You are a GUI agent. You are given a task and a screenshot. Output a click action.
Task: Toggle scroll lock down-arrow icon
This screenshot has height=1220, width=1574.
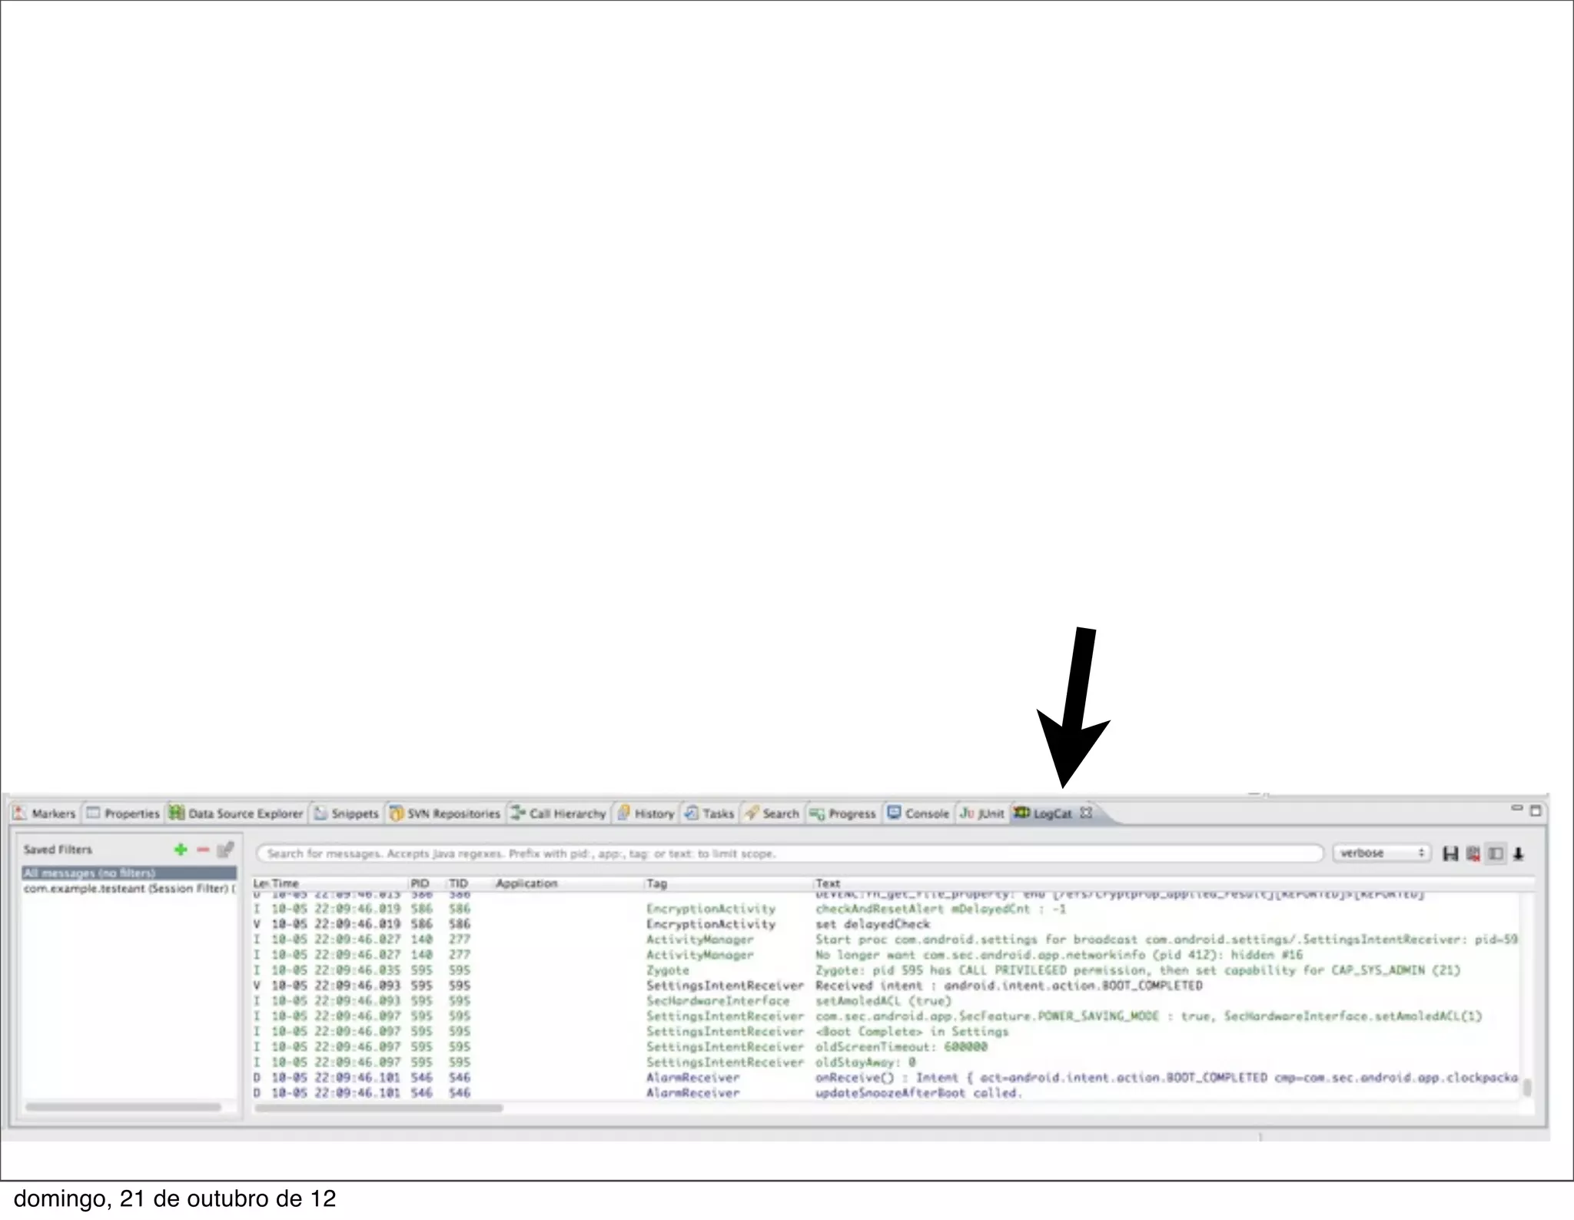point(1518,853)
